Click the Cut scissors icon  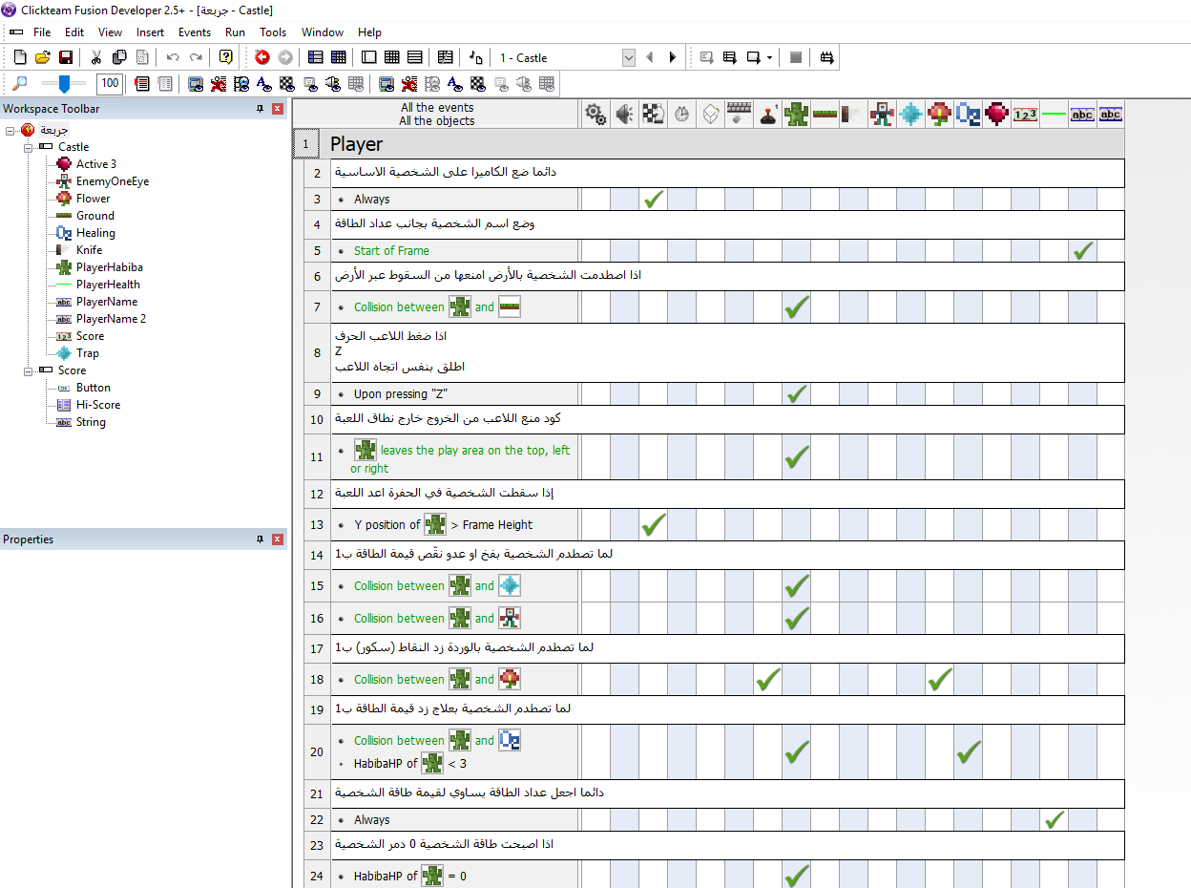[96, 57]
